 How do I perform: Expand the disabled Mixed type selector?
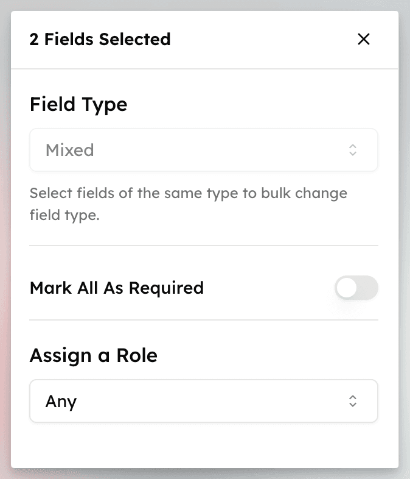click(203, 150)
